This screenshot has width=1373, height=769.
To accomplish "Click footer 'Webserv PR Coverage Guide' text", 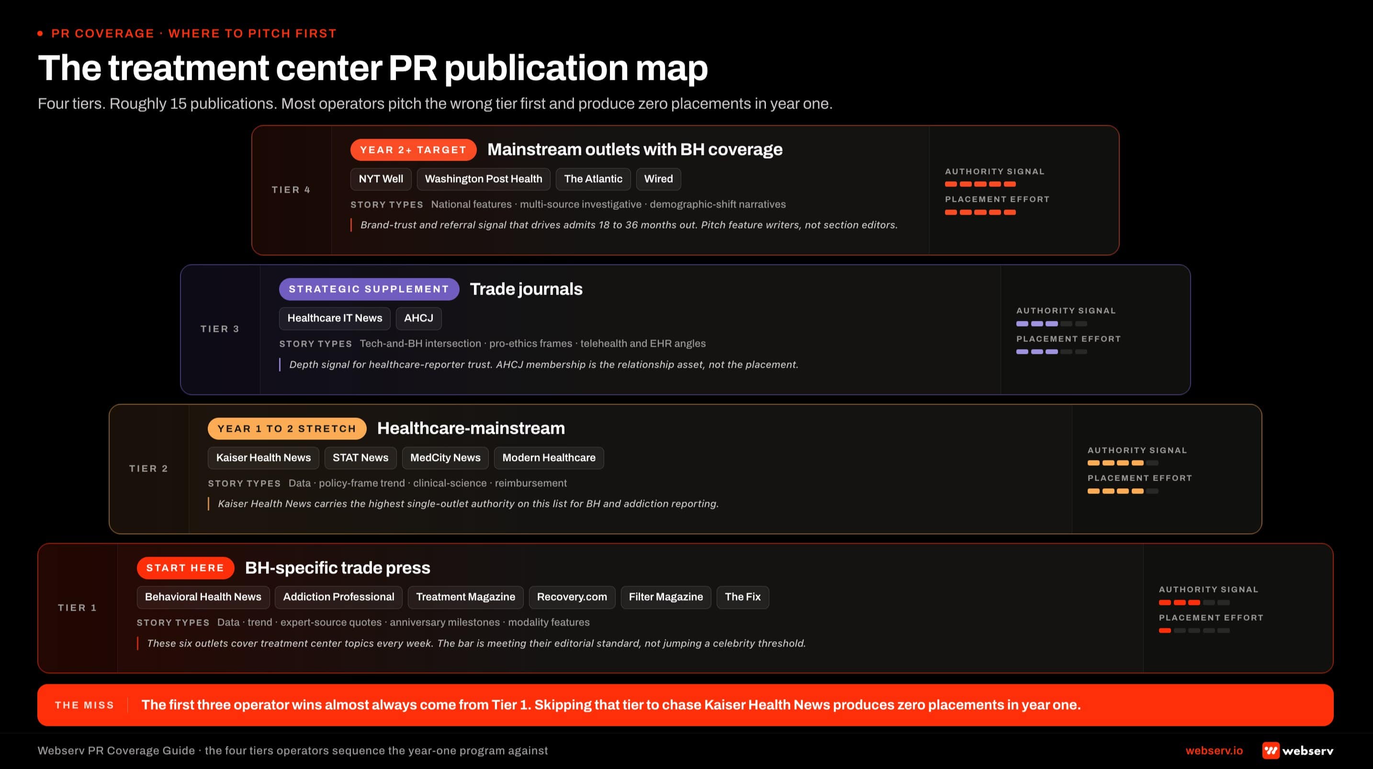I will [x=293, y=750].
